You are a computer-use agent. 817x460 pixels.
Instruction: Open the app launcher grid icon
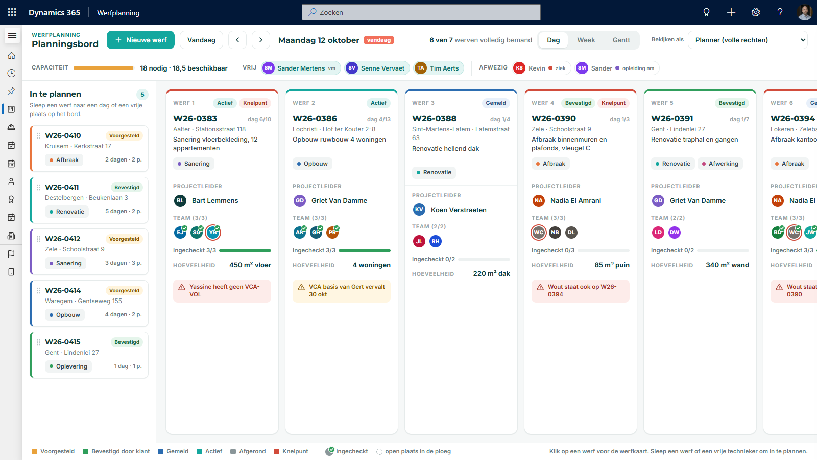(x=12, y=12)
